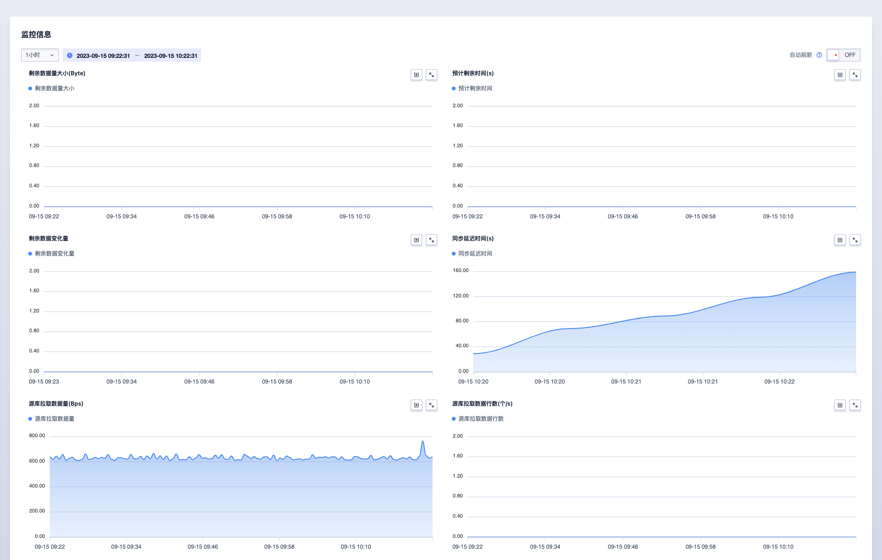Viewport: 882px width, 560px height.
Task: Open the end time 2023-09-15 10:22:31 picker
Action: click(x=171, y=56)
